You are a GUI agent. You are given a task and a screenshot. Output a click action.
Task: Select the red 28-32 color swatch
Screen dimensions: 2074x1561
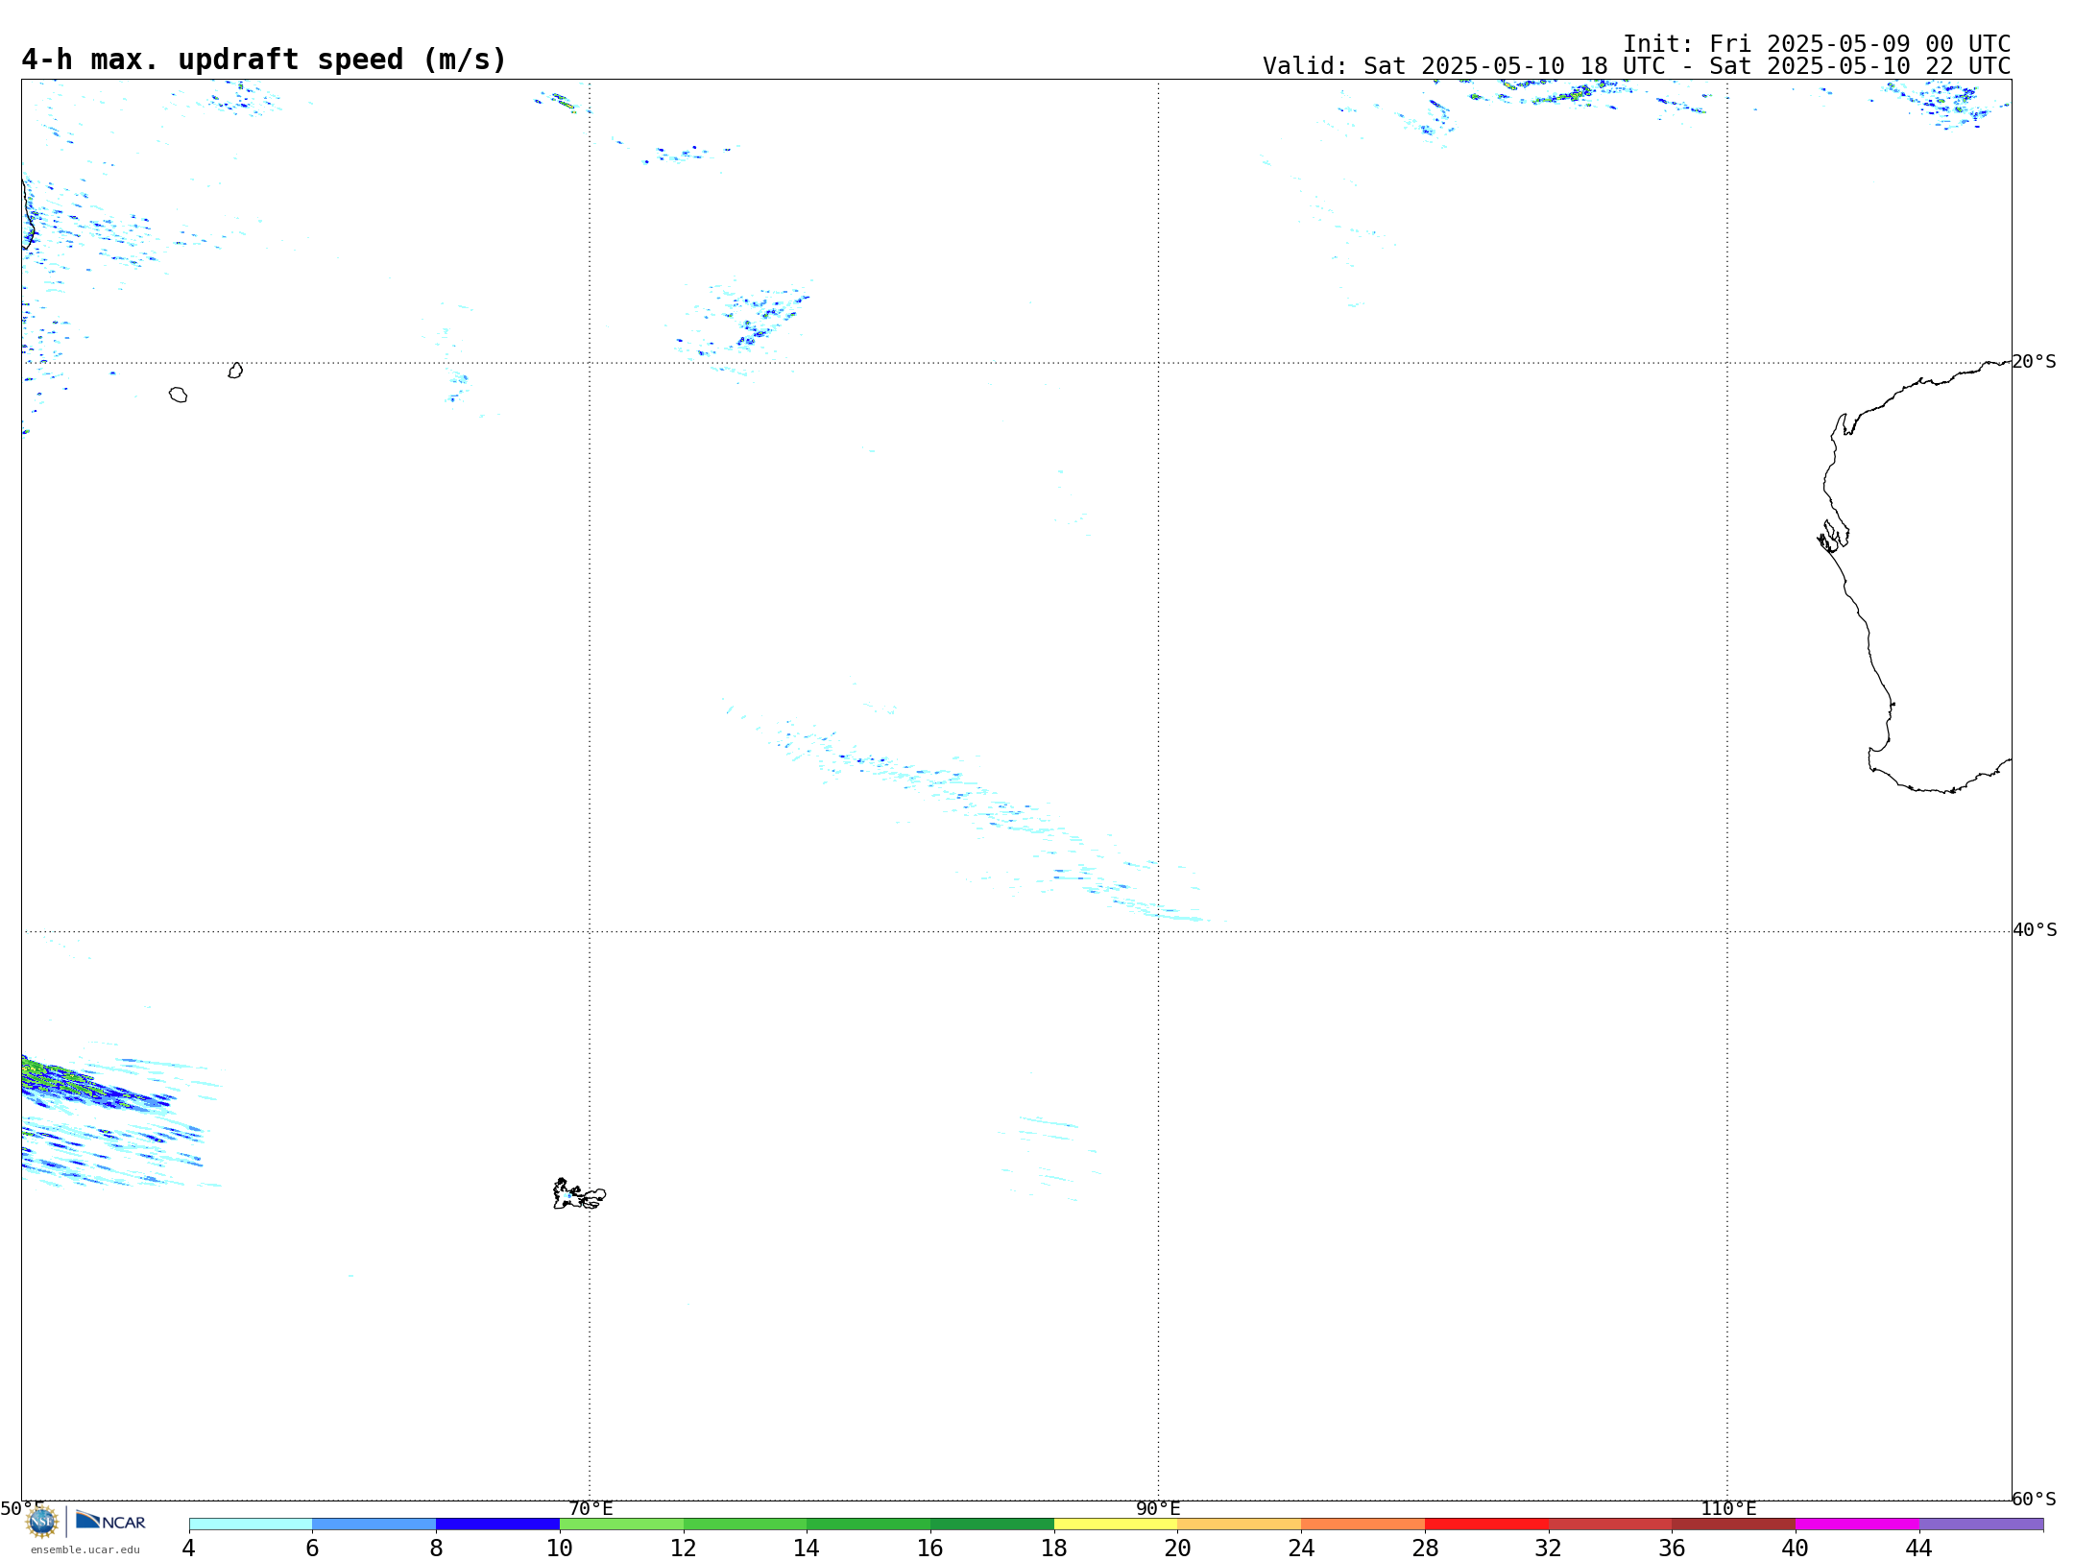coord(1486,1524)
